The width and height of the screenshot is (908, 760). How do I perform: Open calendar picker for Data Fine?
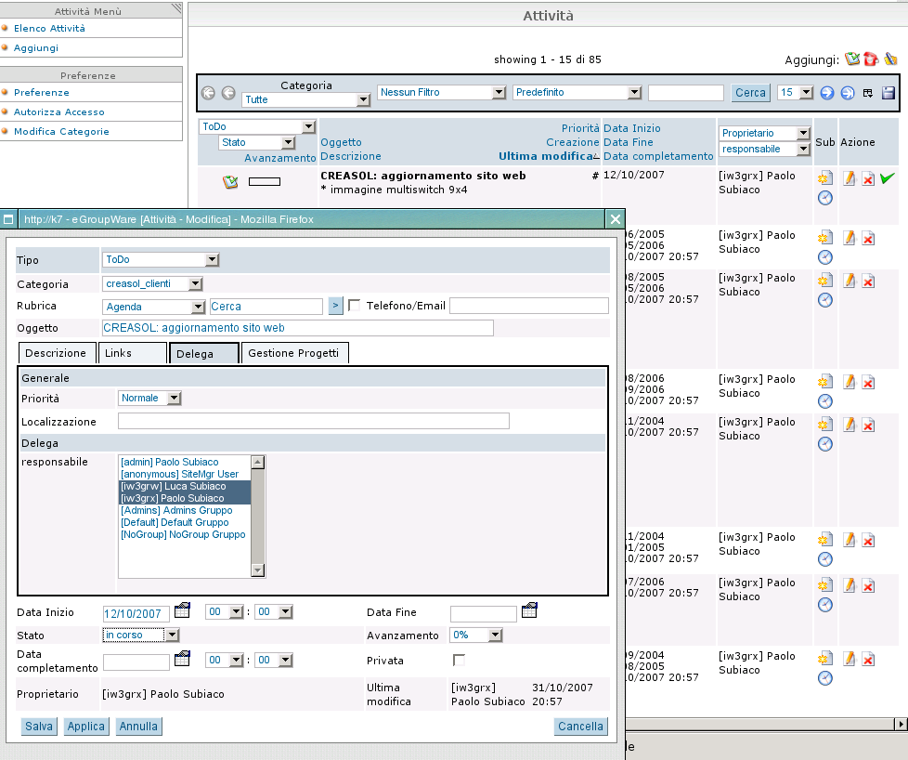click(529, 609)
